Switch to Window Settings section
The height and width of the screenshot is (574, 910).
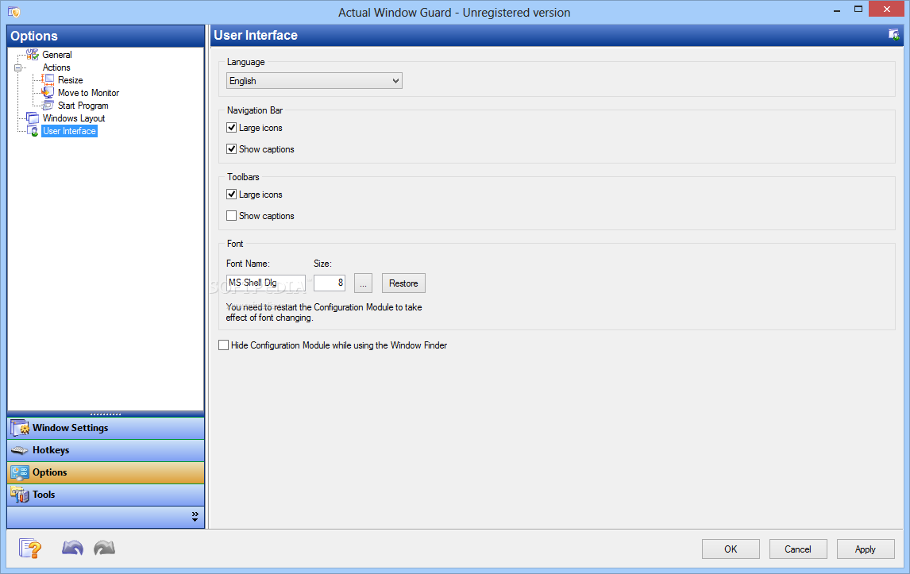click(106, 428)
